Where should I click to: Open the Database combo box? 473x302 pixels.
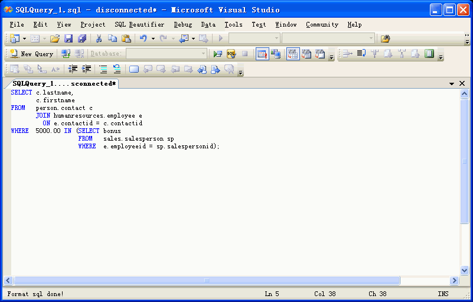[167, 54]
